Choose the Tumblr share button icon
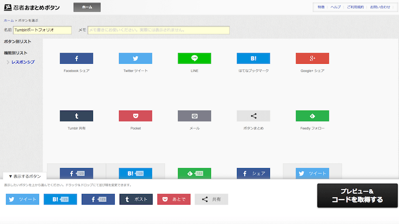 [x=76, y=116]
